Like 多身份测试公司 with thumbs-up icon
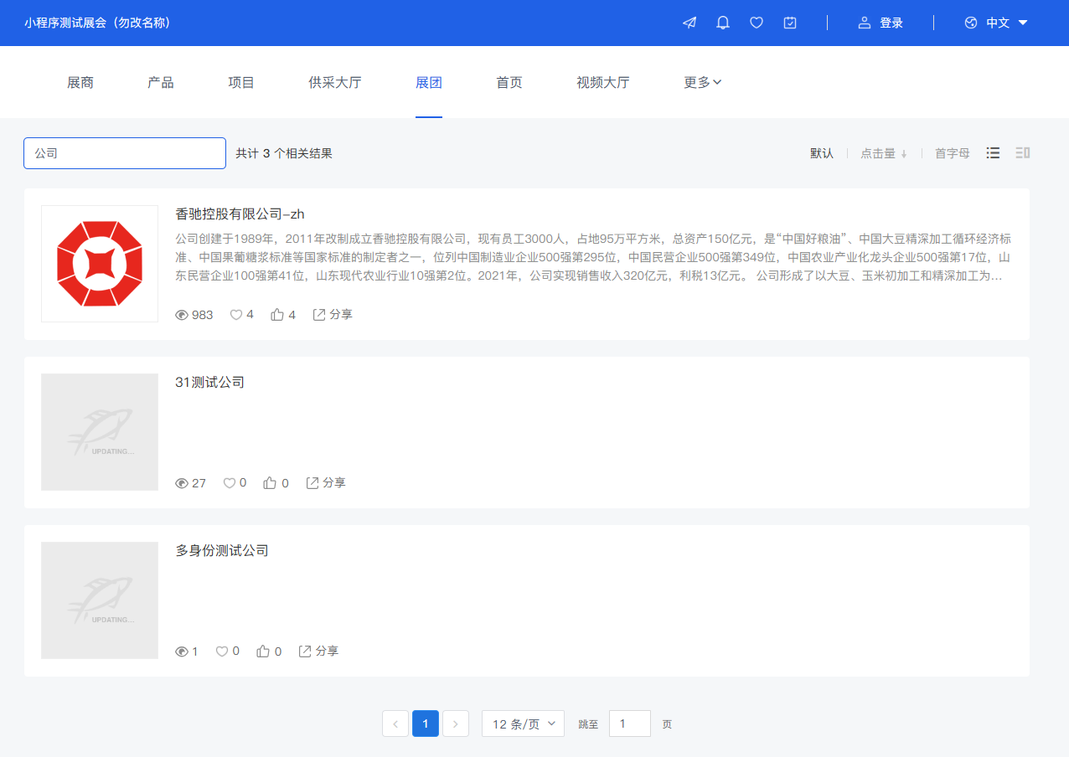Image resolution: width=1069 pixels, height=757 pixels. click(263, 651)
